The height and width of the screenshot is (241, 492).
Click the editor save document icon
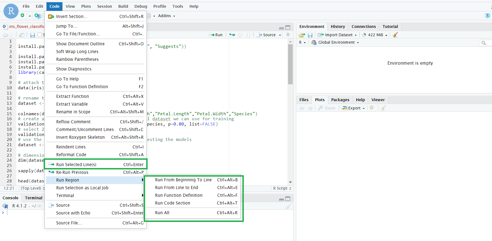click(33, 35)
